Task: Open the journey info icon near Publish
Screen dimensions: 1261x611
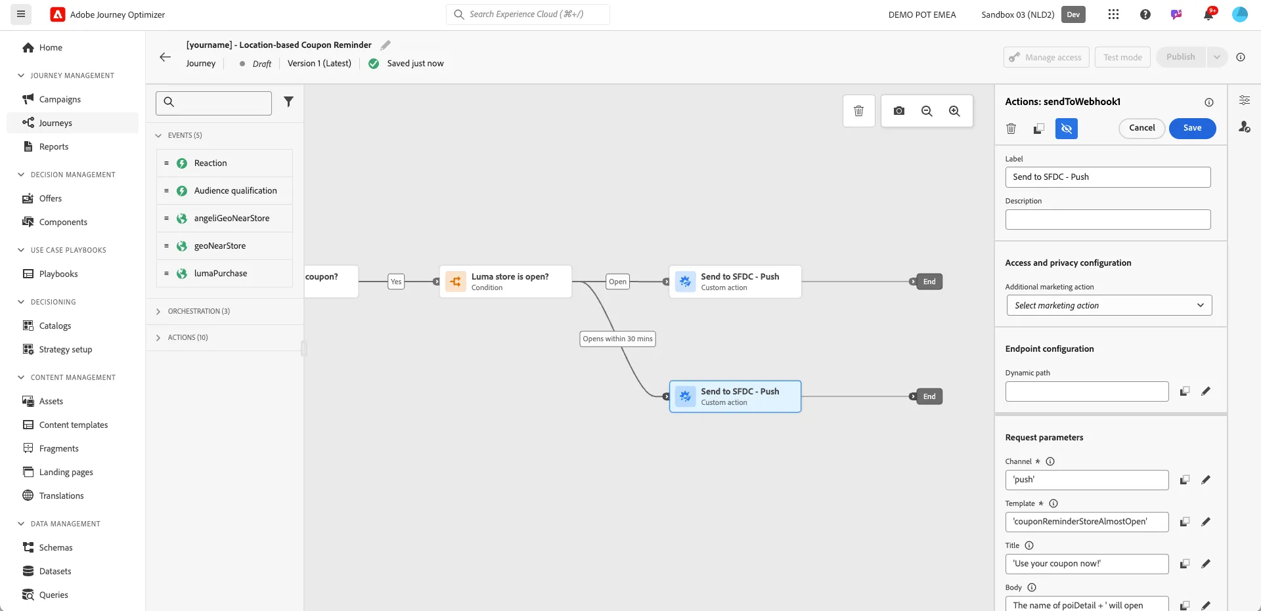Action: [1241, 57]
